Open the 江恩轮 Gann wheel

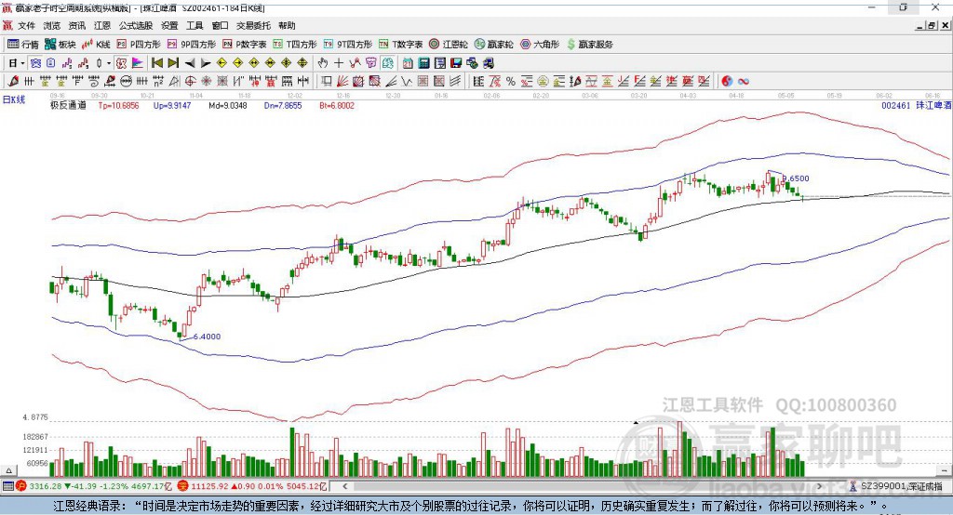coord(449,45)
